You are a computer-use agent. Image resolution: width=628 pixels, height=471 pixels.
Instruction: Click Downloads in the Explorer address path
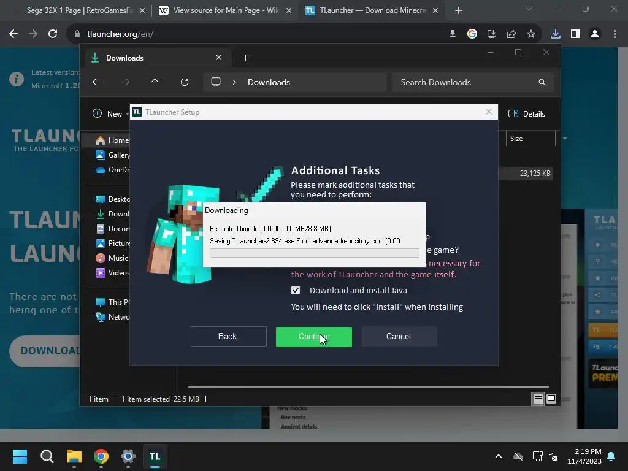(x=269, y=82)
